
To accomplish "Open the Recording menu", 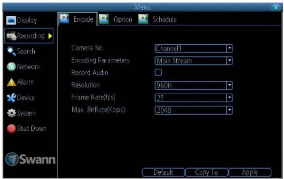I will [x=29, y=36].
